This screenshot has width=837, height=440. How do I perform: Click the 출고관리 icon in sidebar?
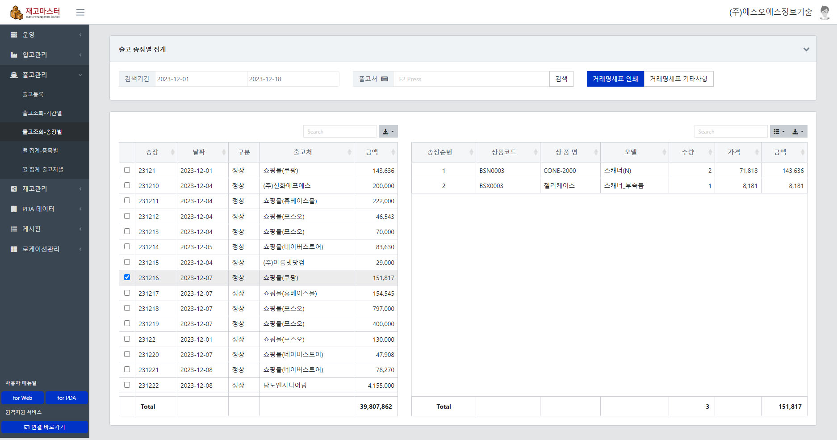click(14, 75)
